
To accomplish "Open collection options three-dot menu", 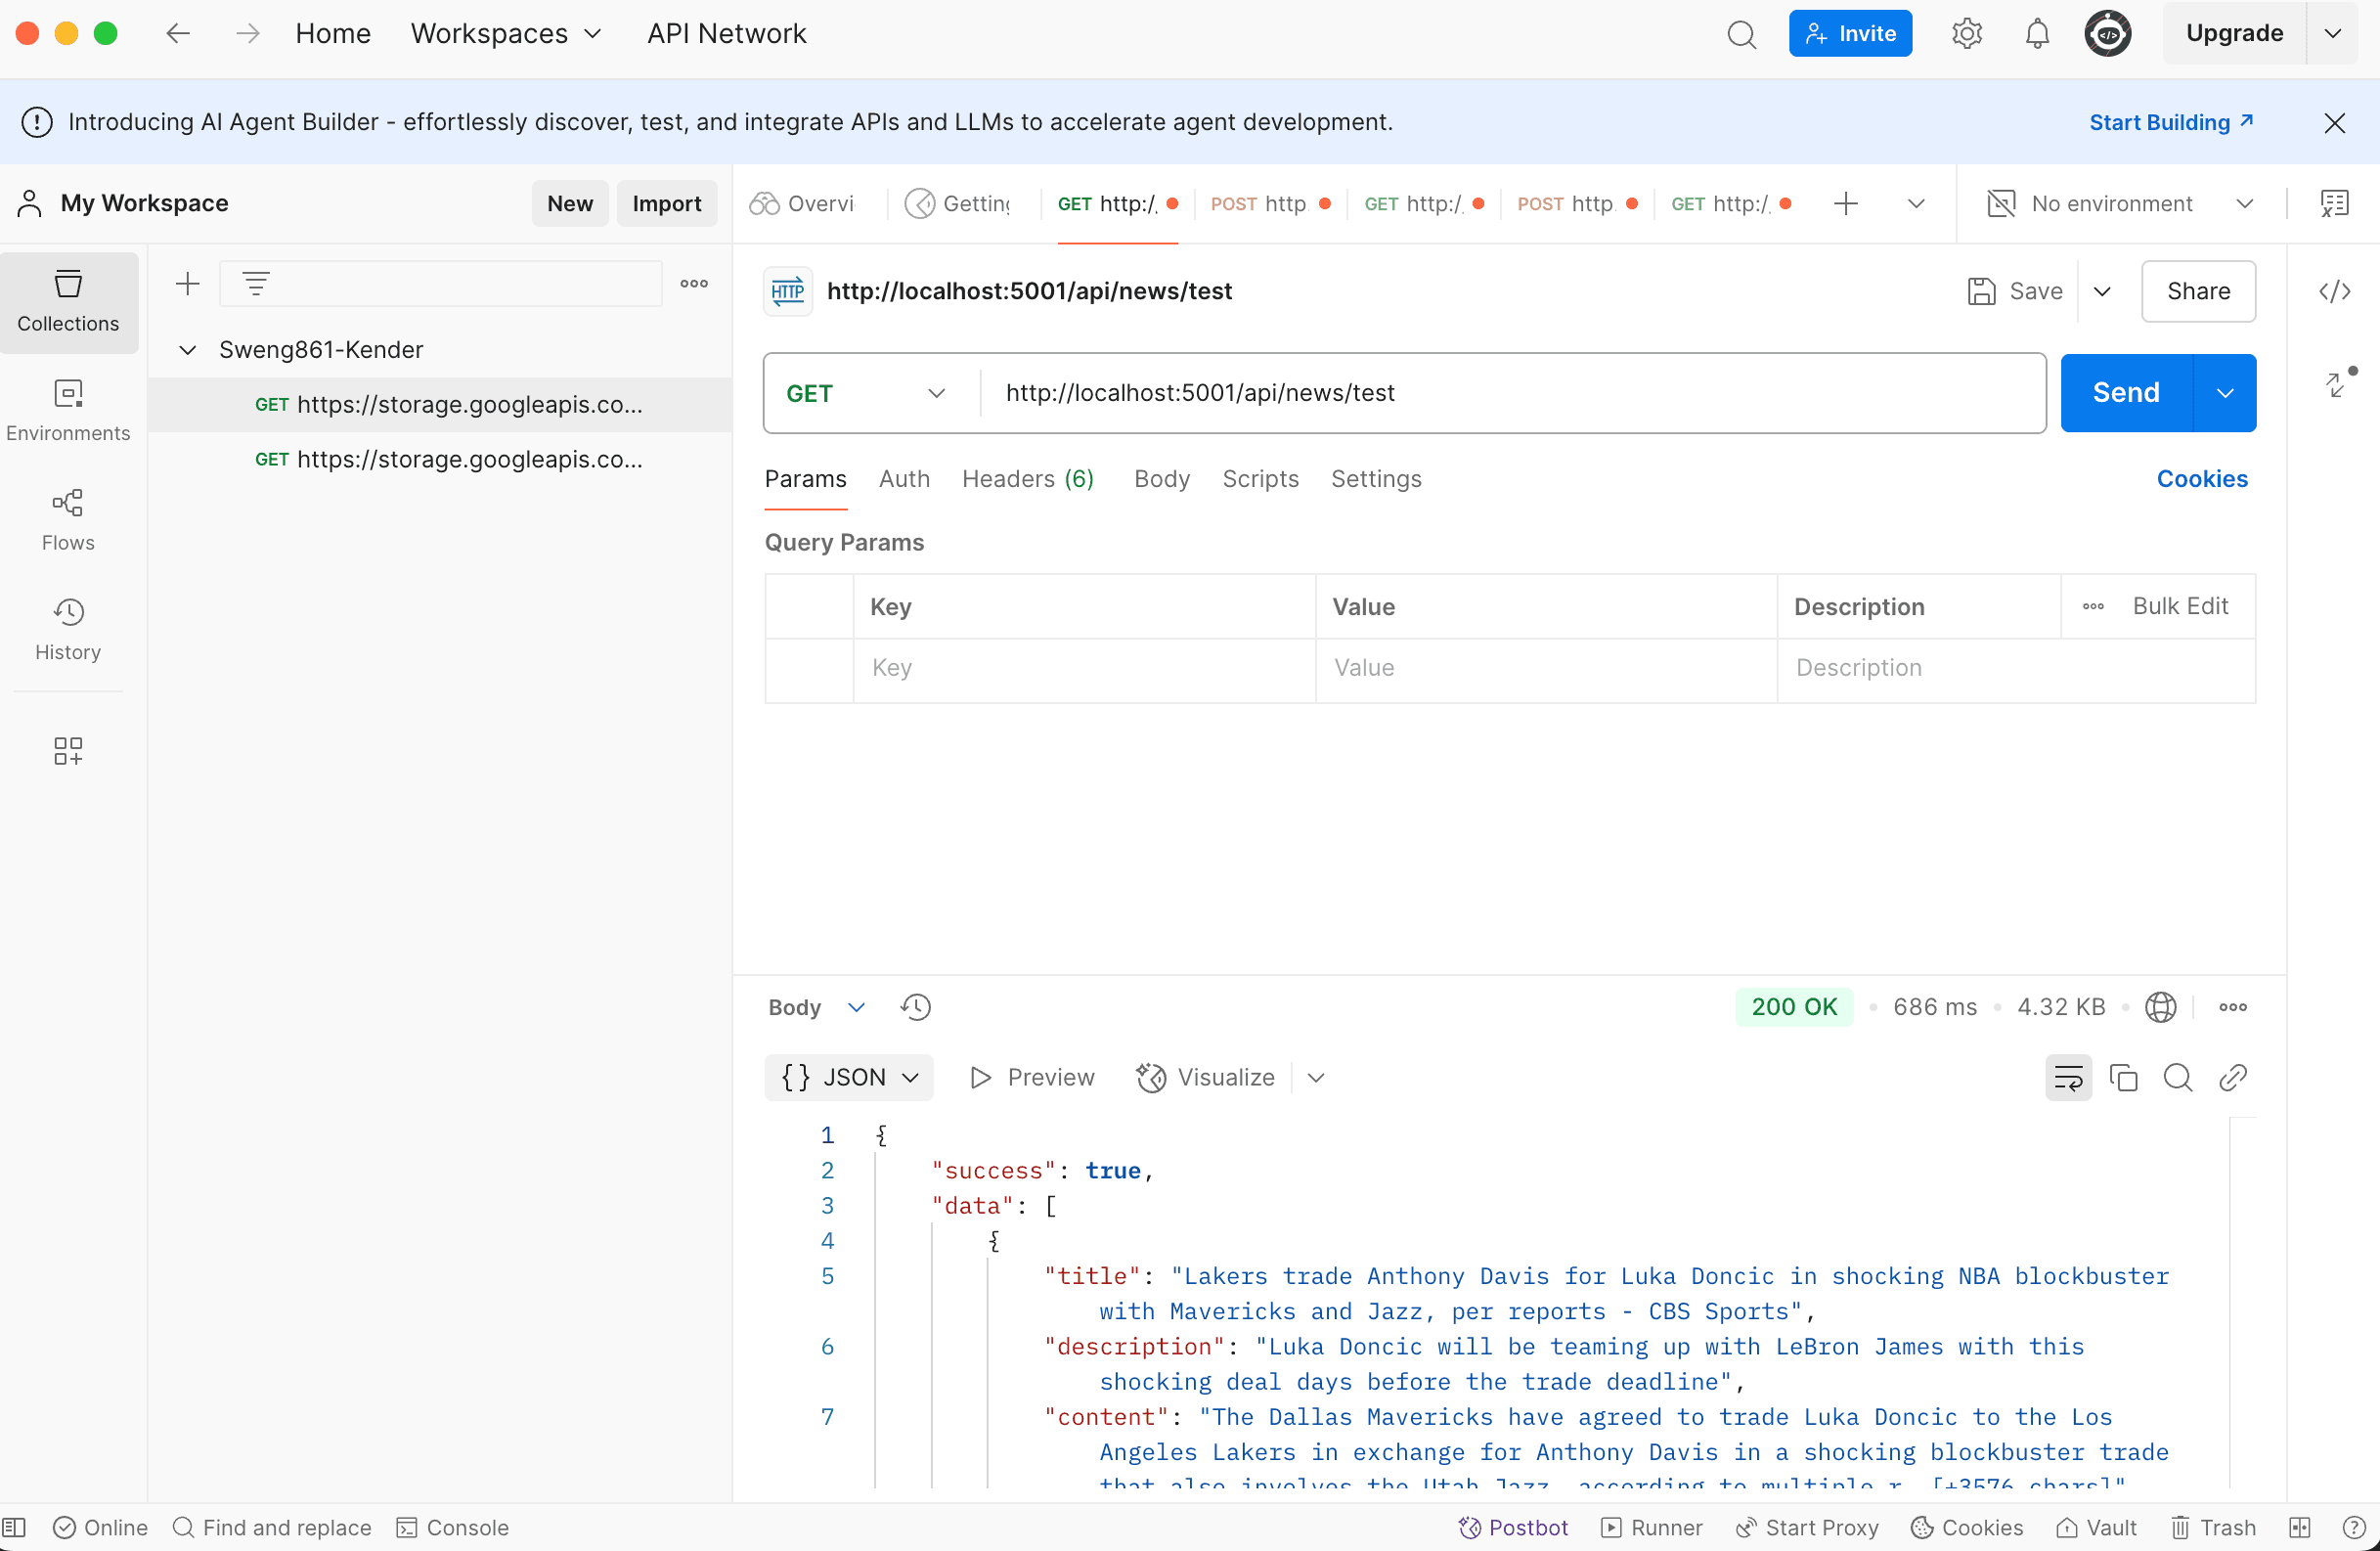I will click(x=694, y=284).
